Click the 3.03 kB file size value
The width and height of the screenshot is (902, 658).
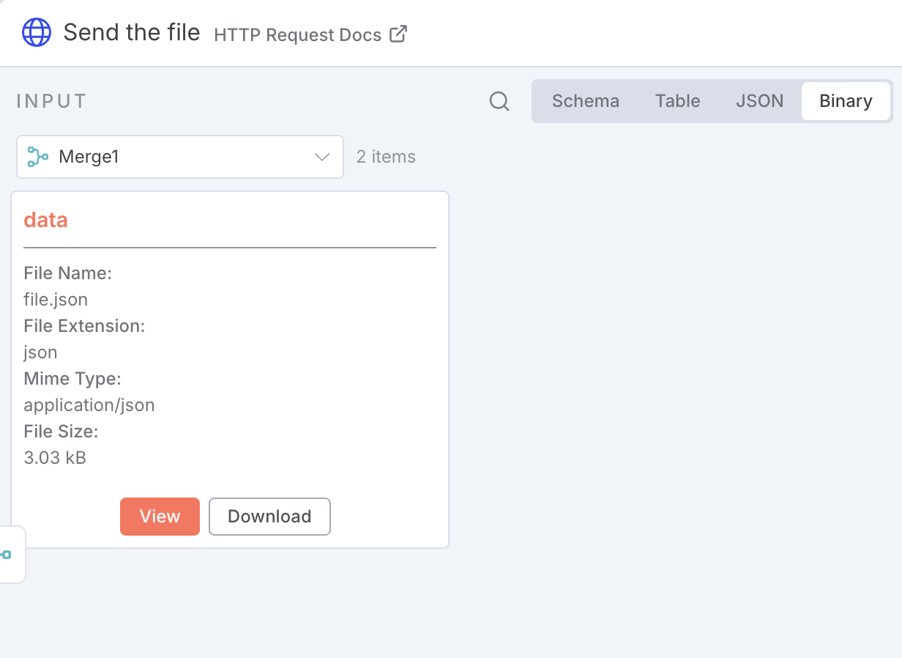[x=55, y=458]
